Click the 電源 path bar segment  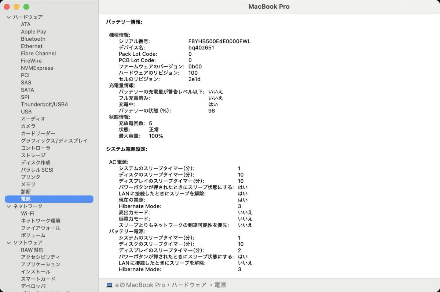pos(220,285)
